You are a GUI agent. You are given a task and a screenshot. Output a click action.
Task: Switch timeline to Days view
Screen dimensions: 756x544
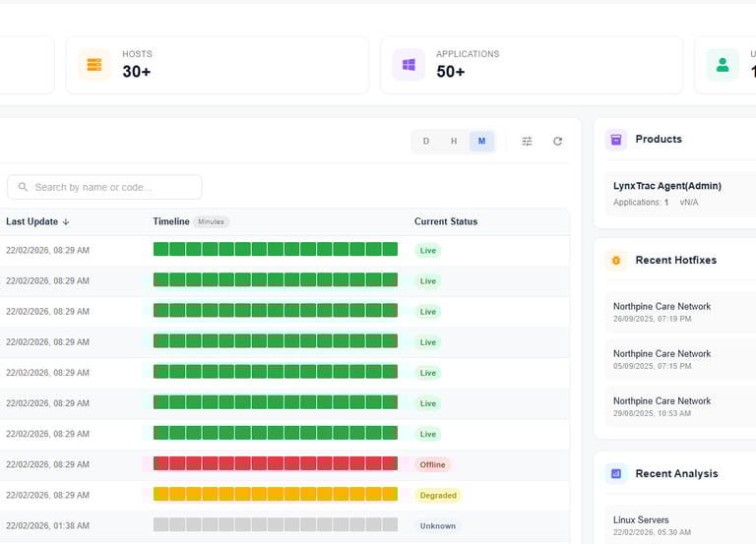[426, 142]
